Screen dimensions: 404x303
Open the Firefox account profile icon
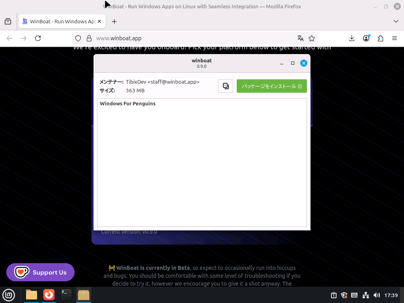tap(366, 38)
